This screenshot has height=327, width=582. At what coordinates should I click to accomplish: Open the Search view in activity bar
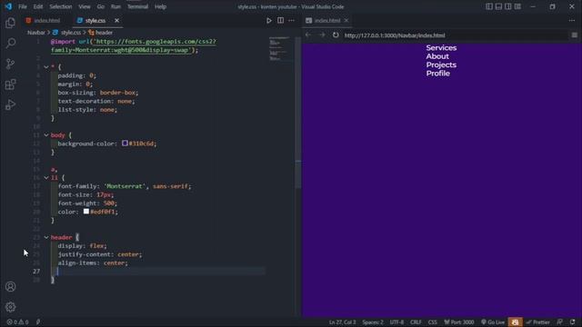click(10, 44)
